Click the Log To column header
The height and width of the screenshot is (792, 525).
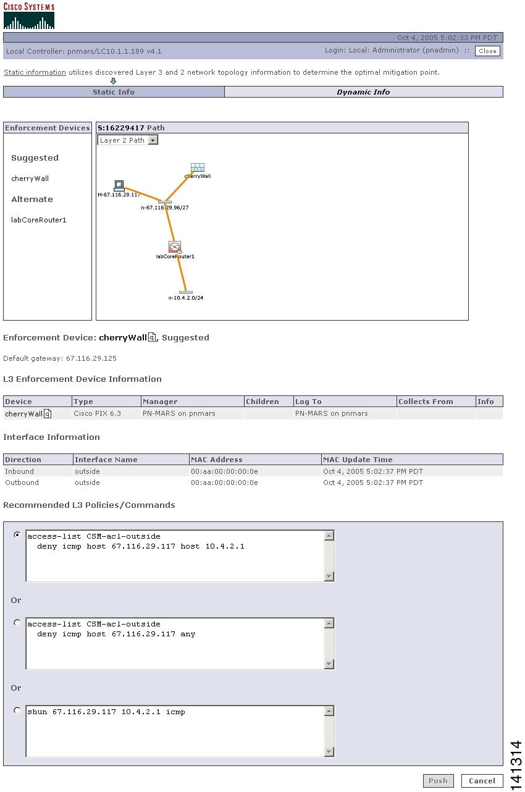point(345,402)
